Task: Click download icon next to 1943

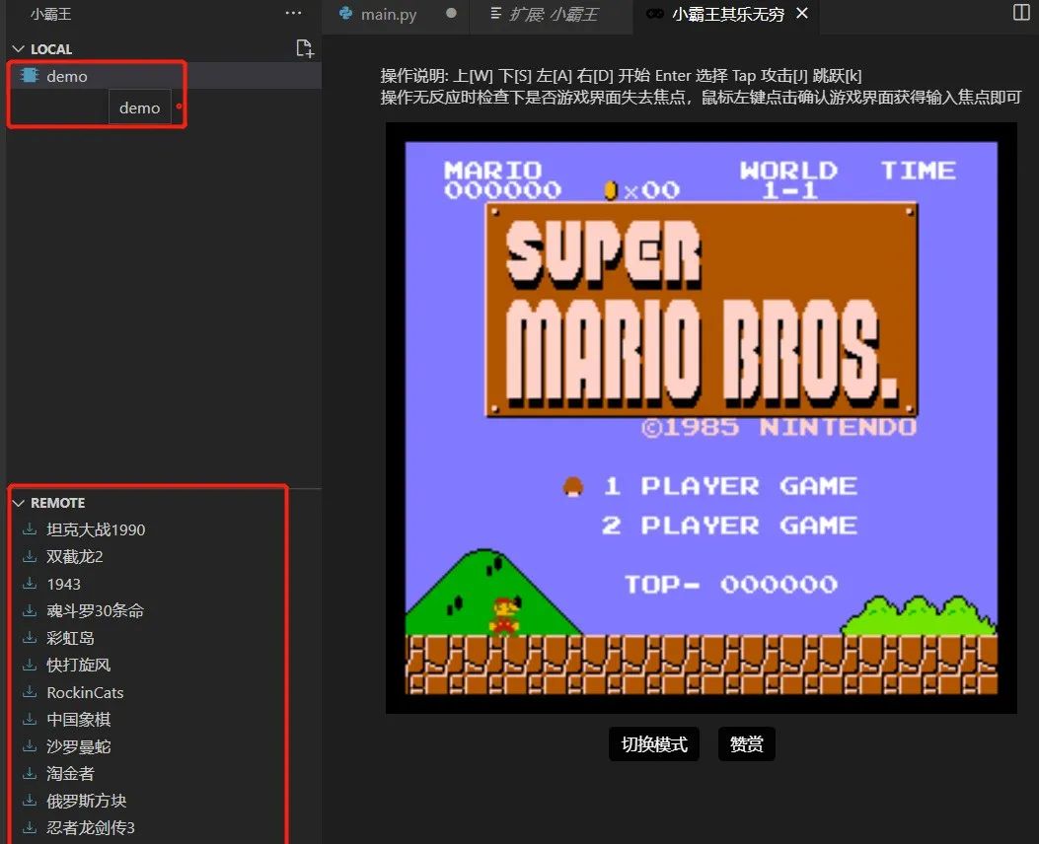Action: [30, 584]
